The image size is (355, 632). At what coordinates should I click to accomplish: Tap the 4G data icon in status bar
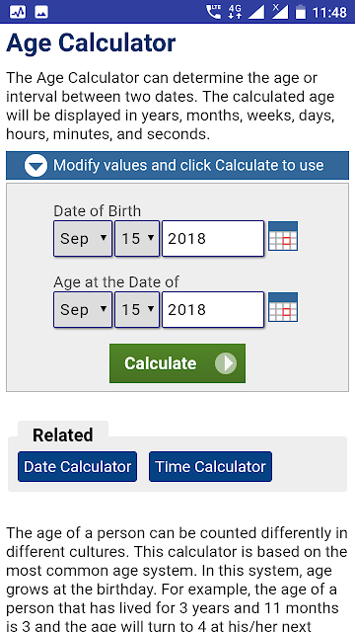pos(235,12)
